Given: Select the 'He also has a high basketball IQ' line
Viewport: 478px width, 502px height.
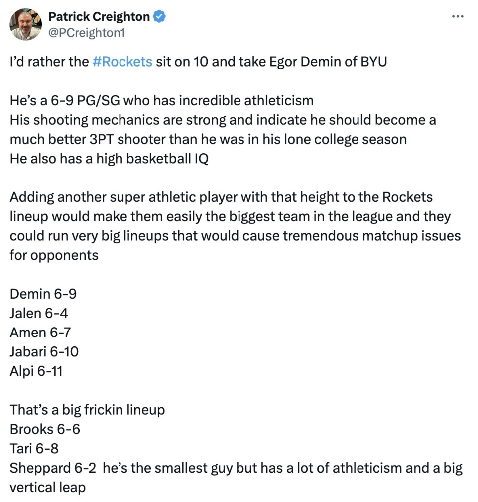Looking at the screenshot, I should [109, 159].
